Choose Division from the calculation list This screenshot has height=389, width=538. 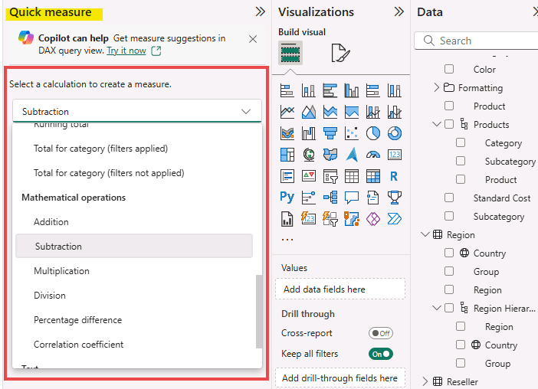pyautogui.click(x=50, y=296)
